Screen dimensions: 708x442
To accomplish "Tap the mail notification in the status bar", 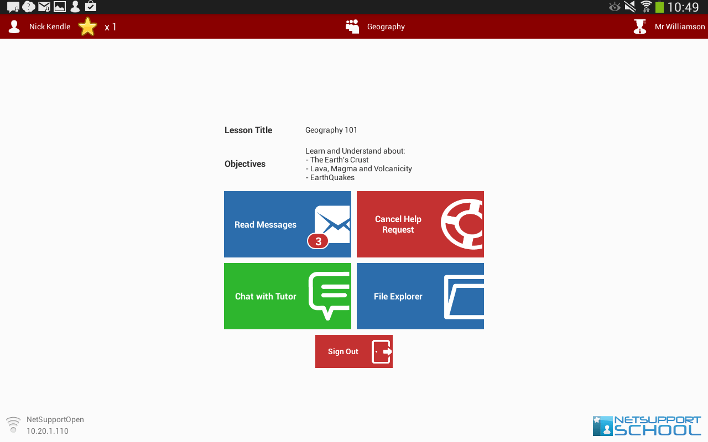I will [x=44, y=7].
